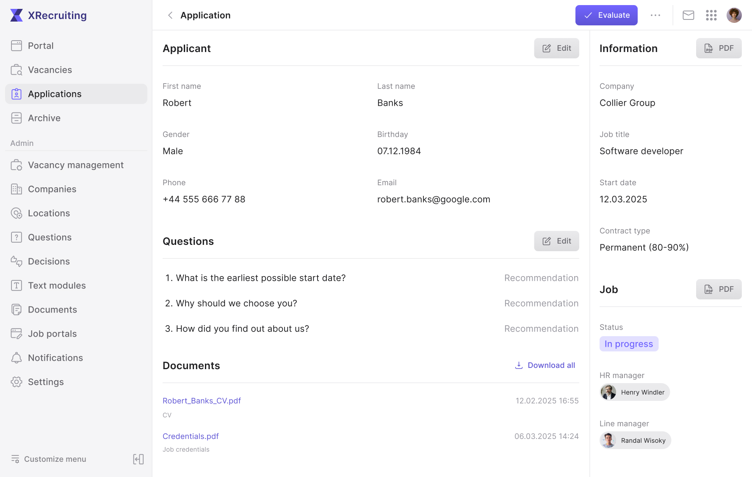Image resolution: width=752 pixels, height=477 pixels.
Task: Click Recommendation for Why choose you question
Action: pyautogui.click(x=541, y=303)
